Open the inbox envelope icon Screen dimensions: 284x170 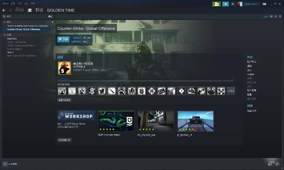(233, 4)
